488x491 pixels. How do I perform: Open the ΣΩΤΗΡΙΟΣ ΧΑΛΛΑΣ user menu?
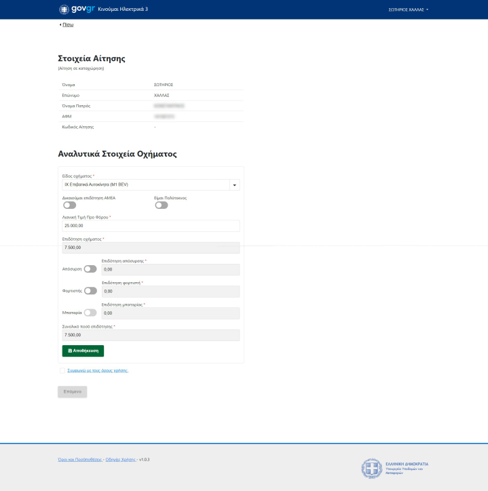(x=408, y=9)
